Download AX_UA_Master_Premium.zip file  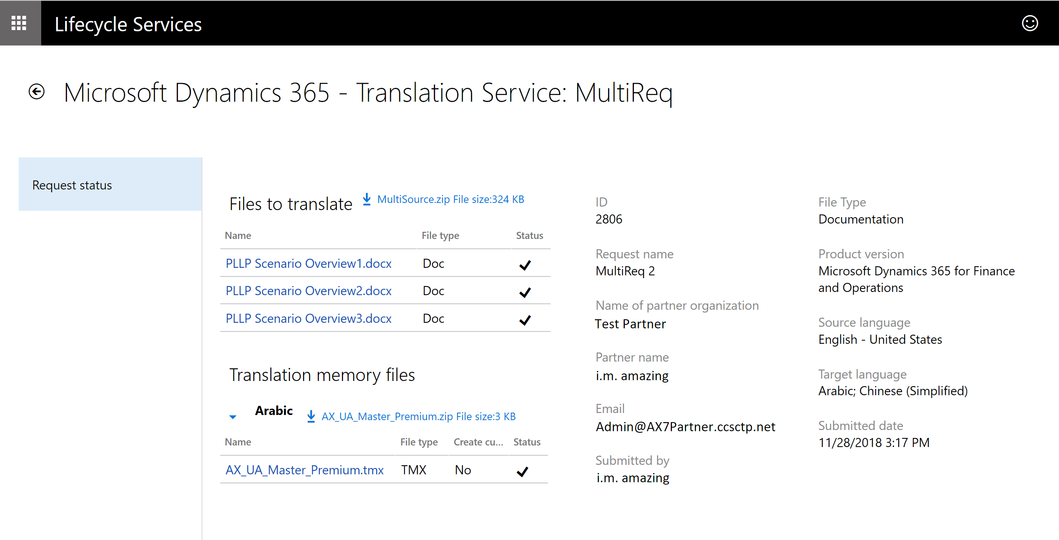tap(418, 417)
